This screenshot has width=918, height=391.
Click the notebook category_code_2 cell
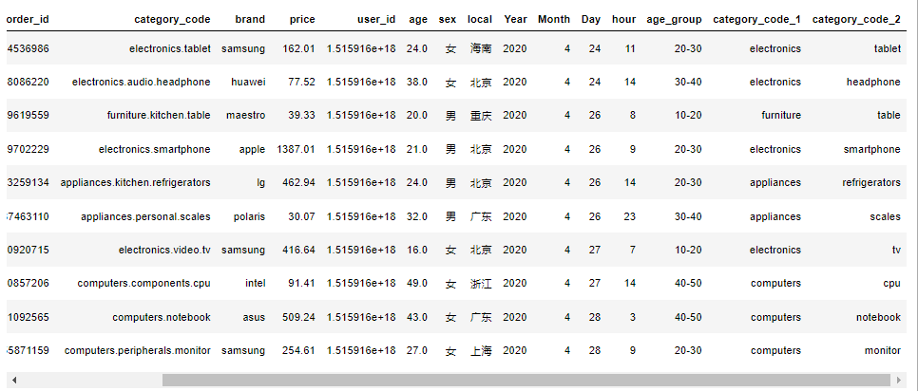pyautogui.click(x=878, y=317)
